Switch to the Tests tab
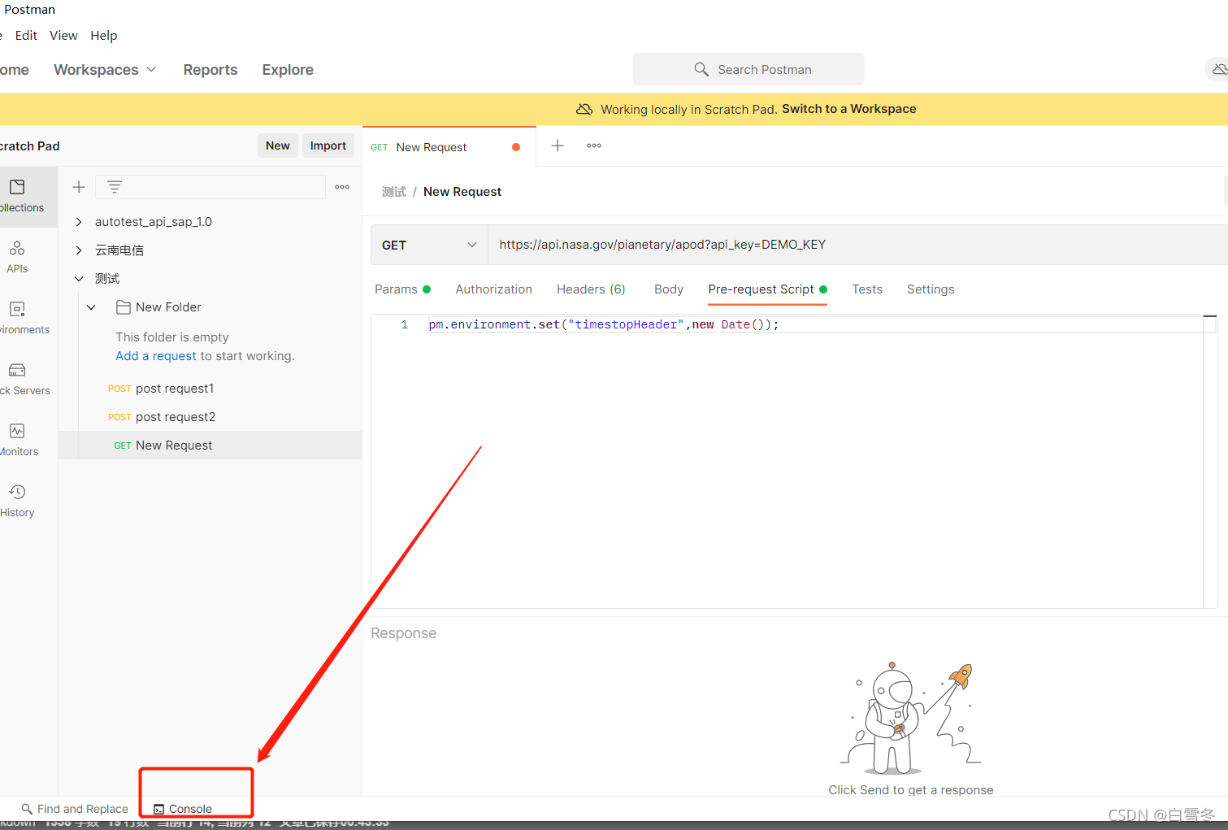This screenshot has width=1228, height=830. pos(867,289)
